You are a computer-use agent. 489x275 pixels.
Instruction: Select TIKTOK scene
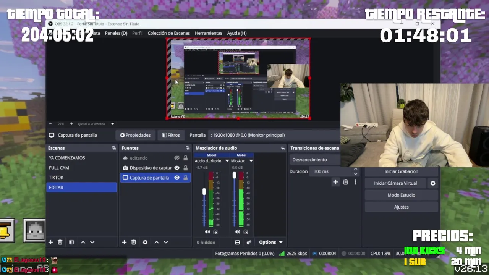click(x=81, y=178)
